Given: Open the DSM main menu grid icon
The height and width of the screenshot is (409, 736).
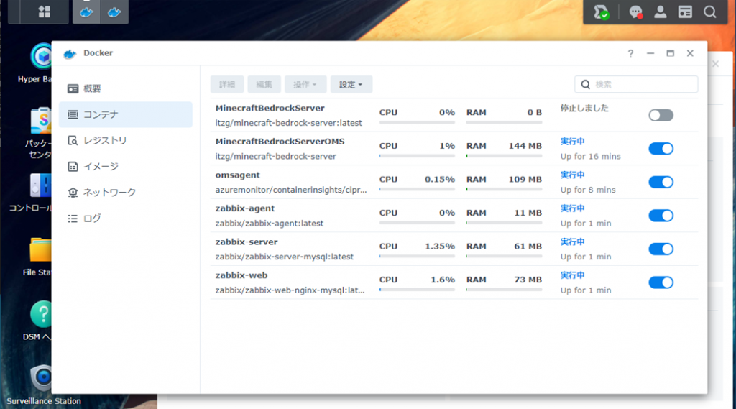Looking at the screenshot, I should pyautogui.click(x=45, y=12).
